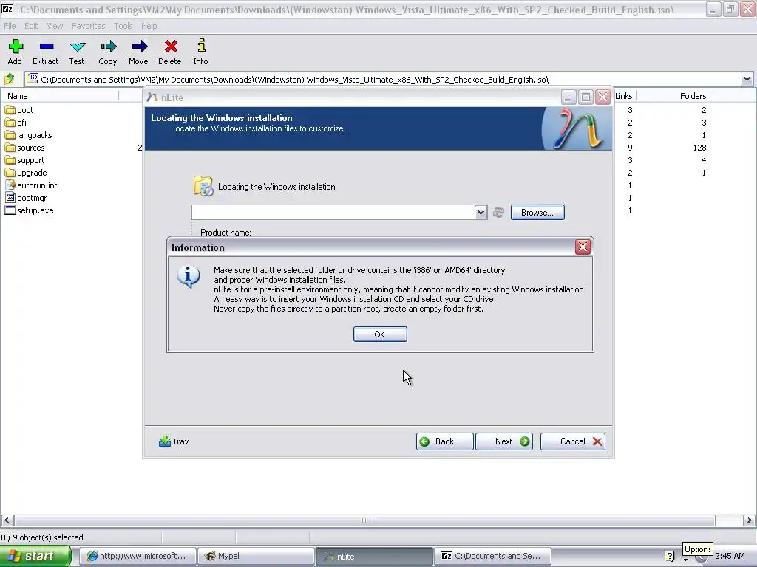Expand the nLite installation path dropdown
Screen dimensions: 757x567
481,212
